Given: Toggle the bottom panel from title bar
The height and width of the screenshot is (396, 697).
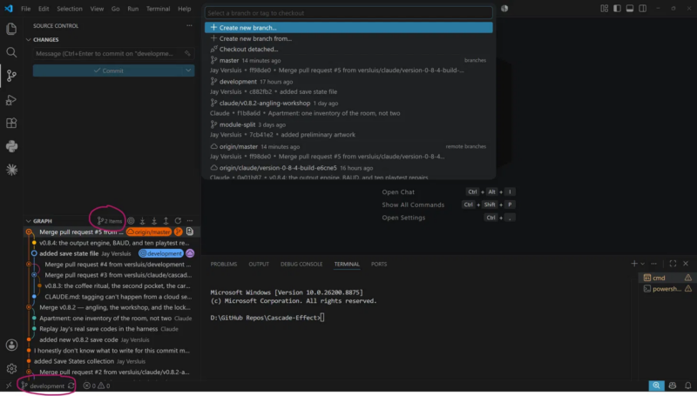Looking at the screenshot, I should tap(630, 9).
